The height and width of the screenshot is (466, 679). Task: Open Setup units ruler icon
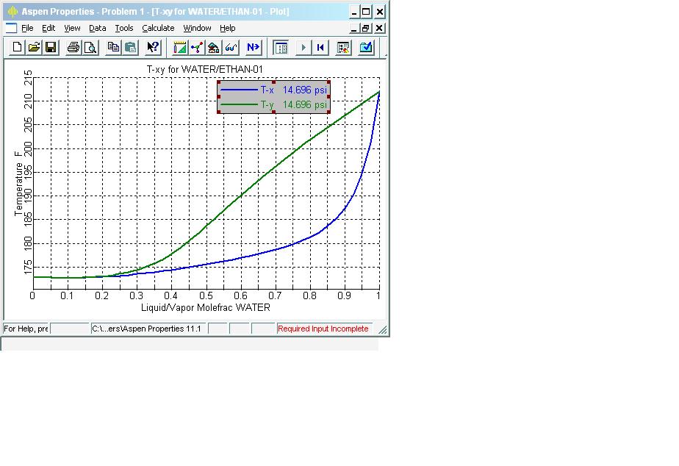pos(180,47)
